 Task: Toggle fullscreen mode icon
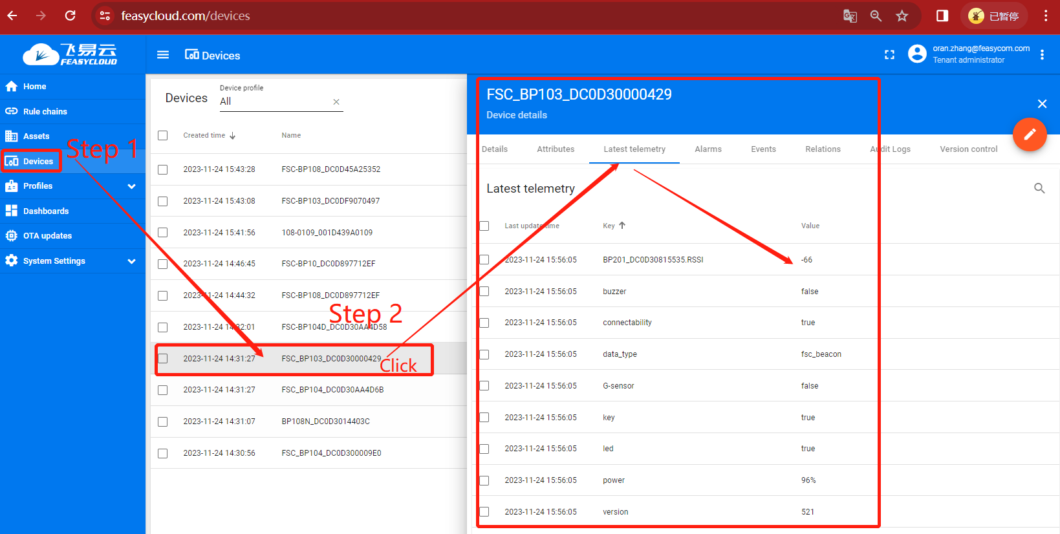pyautogui.click(x=889, y=55)
